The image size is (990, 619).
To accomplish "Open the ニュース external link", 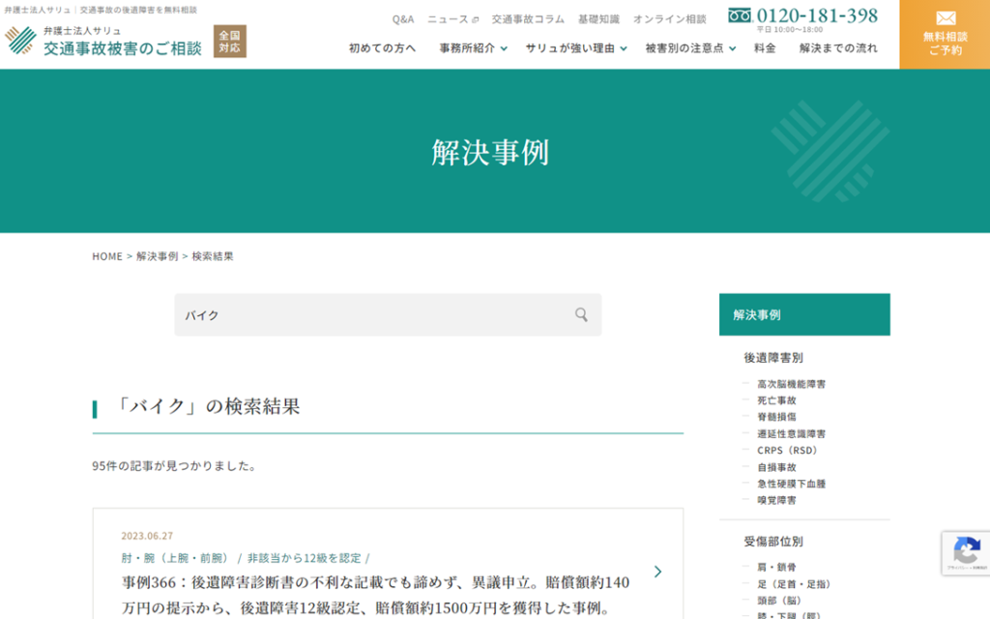I will (452, 19).
